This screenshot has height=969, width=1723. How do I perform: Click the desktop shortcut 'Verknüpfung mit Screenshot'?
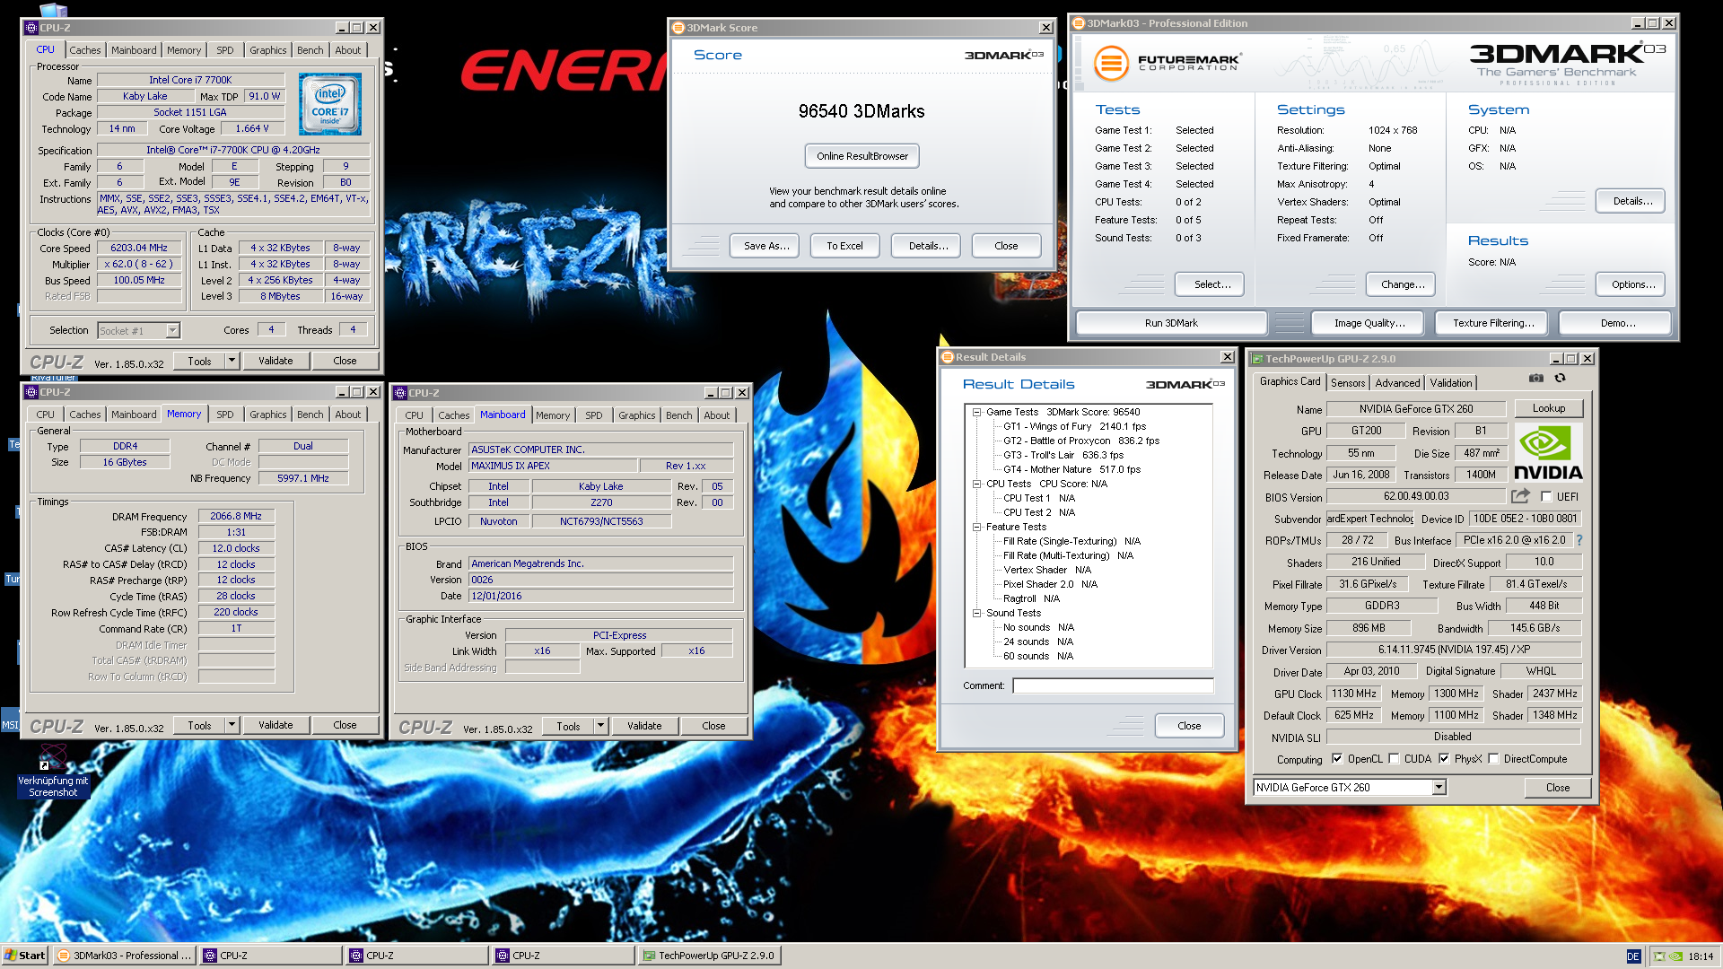point(53,773)
